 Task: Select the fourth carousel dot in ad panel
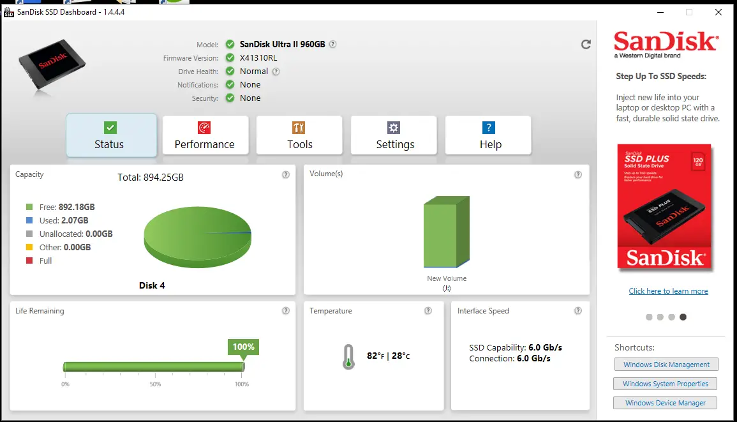683,317
